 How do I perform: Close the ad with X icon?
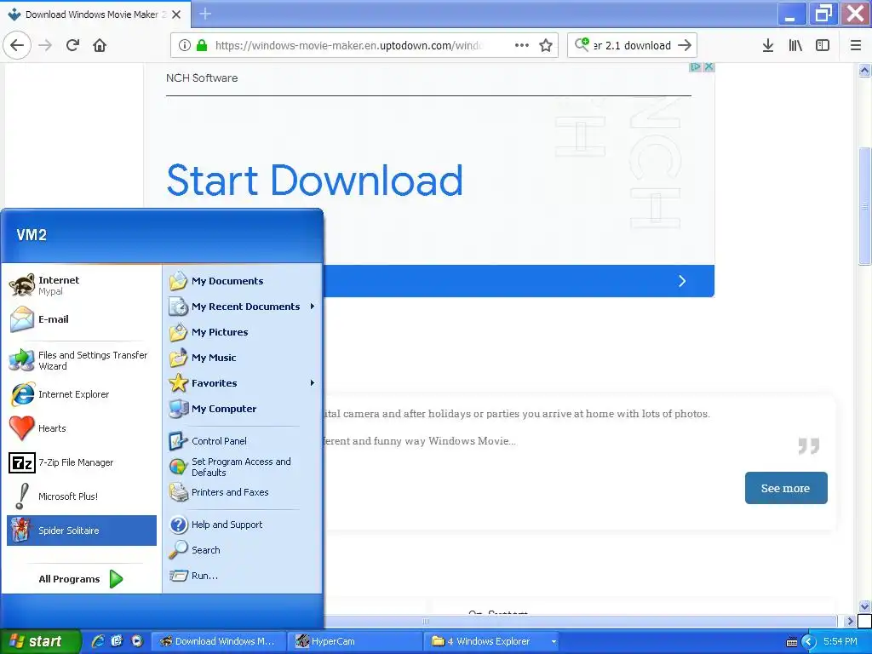click(x=708, y=66)
